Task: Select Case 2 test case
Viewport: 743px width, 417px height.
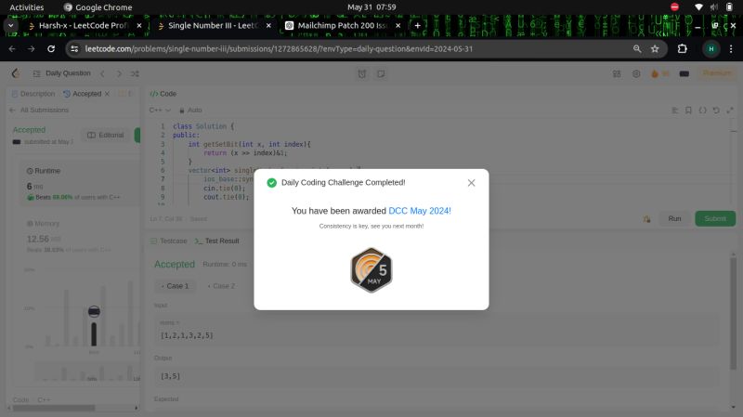Action: tap(221, 286)
